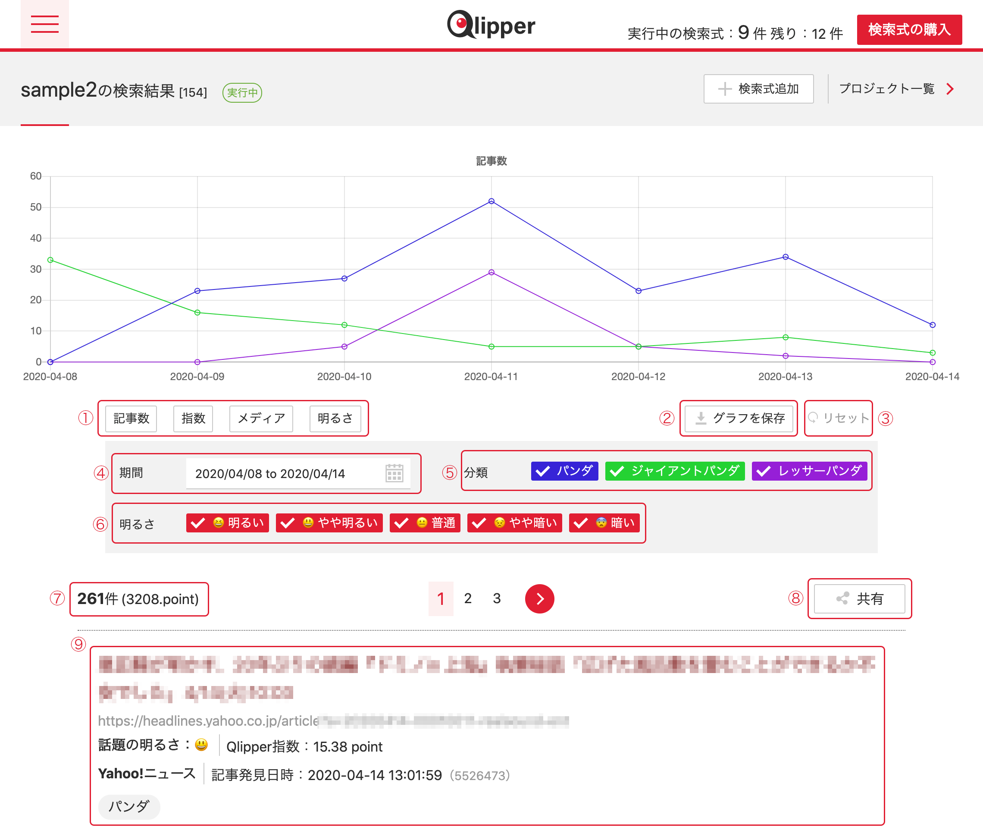983x837 pixels.
Task: Click the リセット reset icon
Action: coord(813,418)
